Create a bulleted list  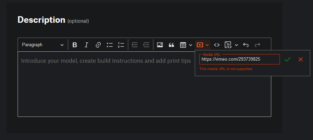tap(110, 45)
